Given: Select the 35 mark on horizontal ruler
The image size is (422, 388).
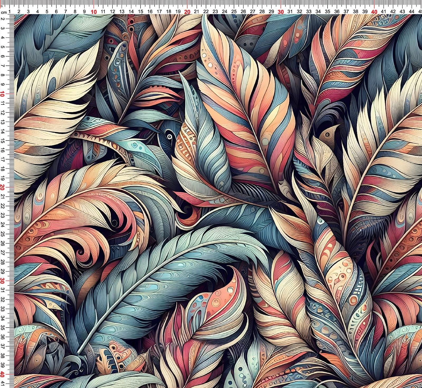Looking at the screenshot, I should (x=328, y=12).
